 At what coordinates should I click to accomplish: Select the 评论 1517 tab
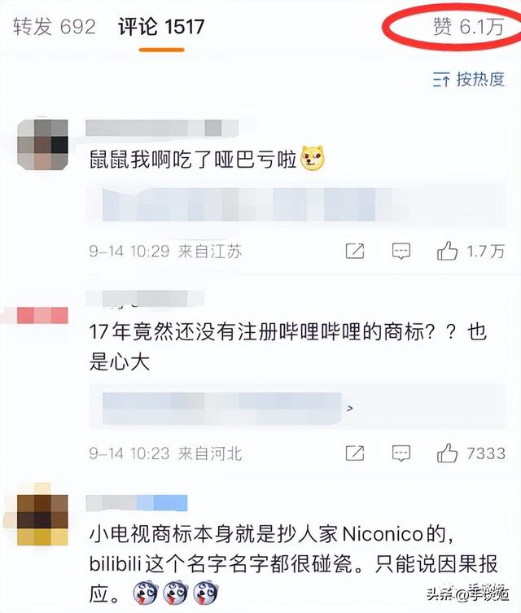[x=161, y=27]
